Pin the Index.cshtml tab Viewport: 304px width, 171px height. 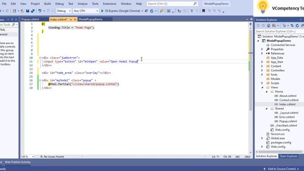71,19
